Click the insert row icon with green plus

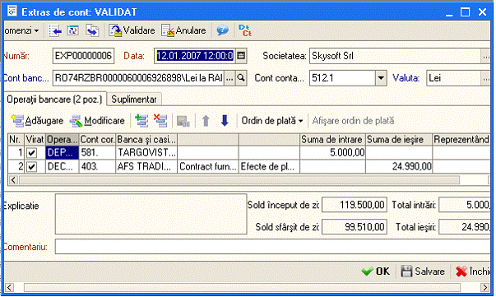(x=141, y=120)
